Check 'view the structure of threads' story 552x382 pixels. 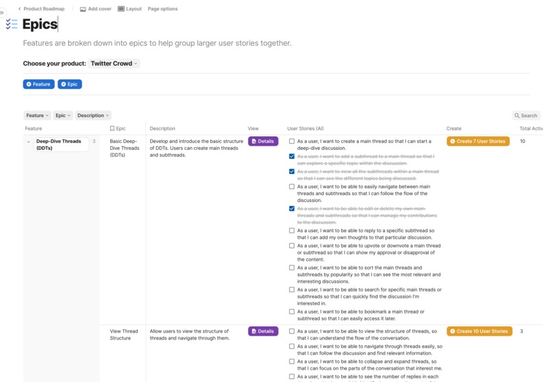(292, 331)
